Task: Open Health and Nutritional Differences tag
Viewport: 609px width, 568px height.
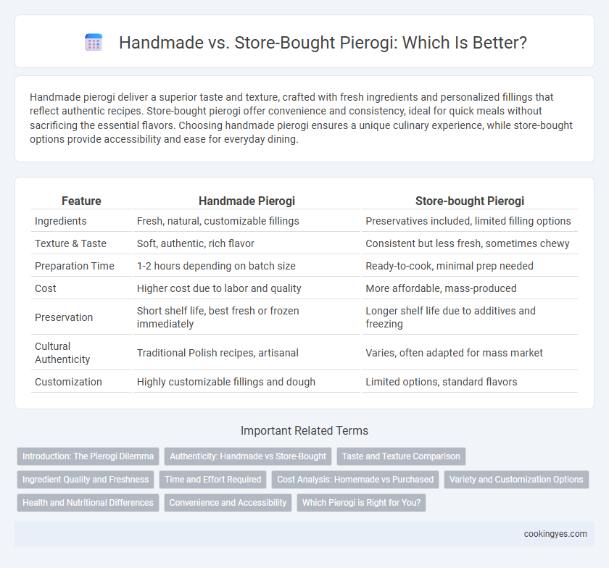Action: (x=88, y=502)
